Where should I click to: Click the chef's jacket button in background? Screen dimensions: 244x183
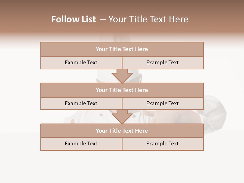[101, 115]
